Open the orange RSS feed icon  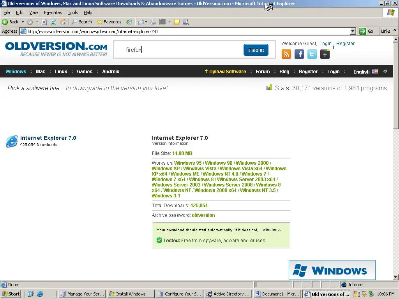pos(286,54)
